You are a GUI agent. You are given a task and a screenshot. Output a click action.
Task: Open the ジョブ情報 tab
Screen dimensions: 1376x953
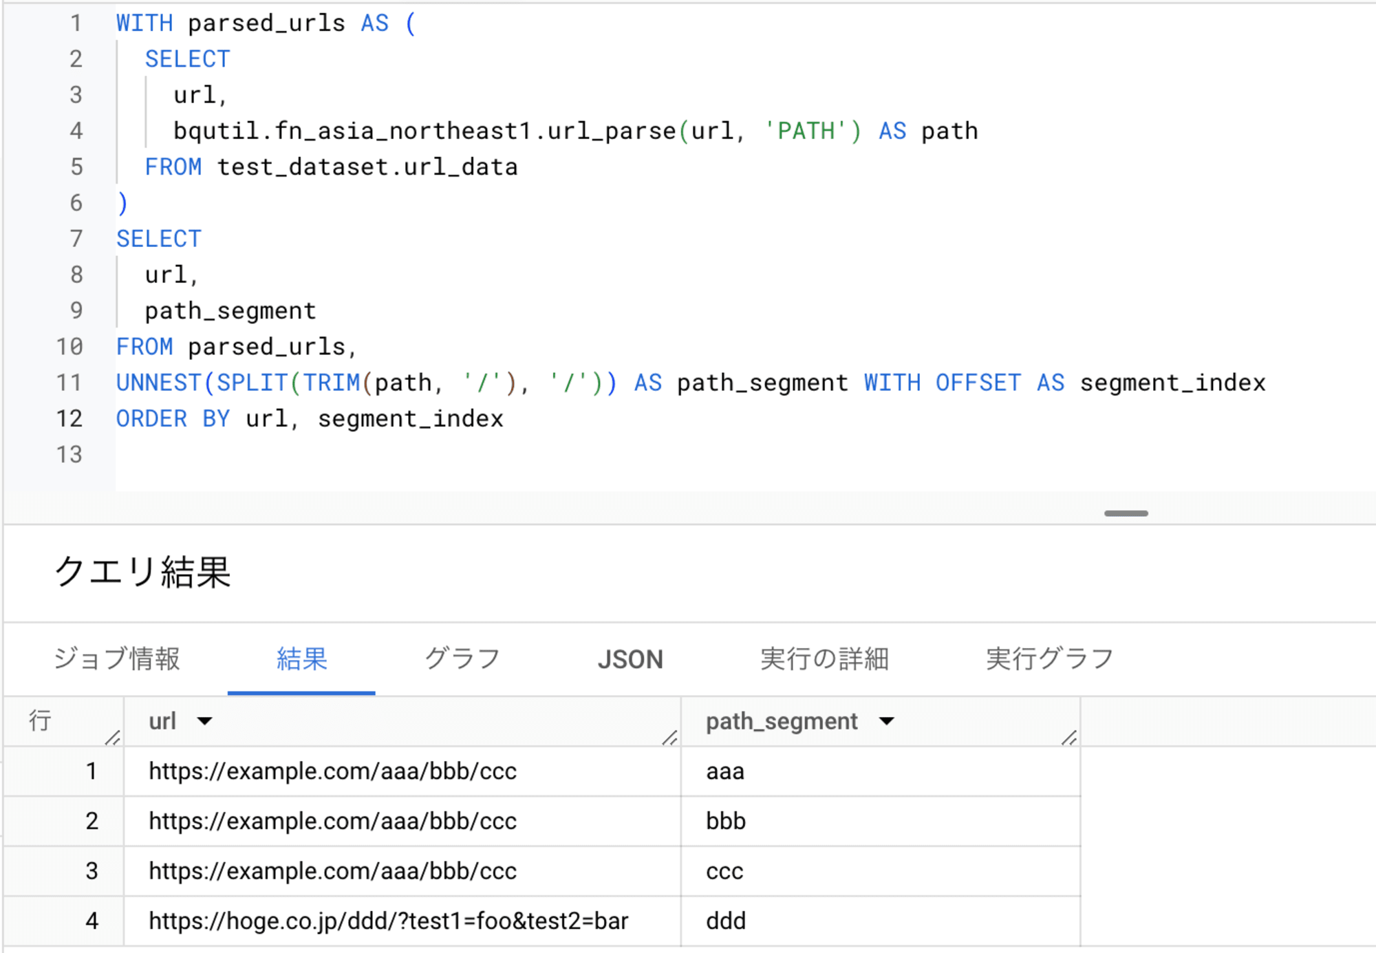117,658
